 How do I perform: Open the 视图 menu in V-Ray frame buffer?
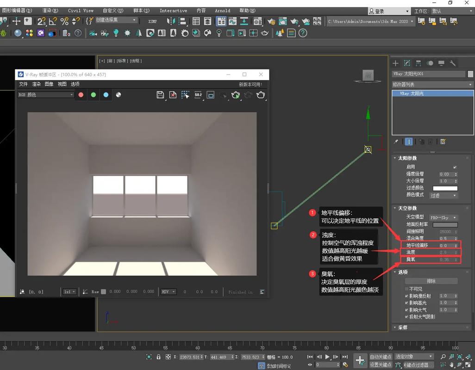coord(62,84)
